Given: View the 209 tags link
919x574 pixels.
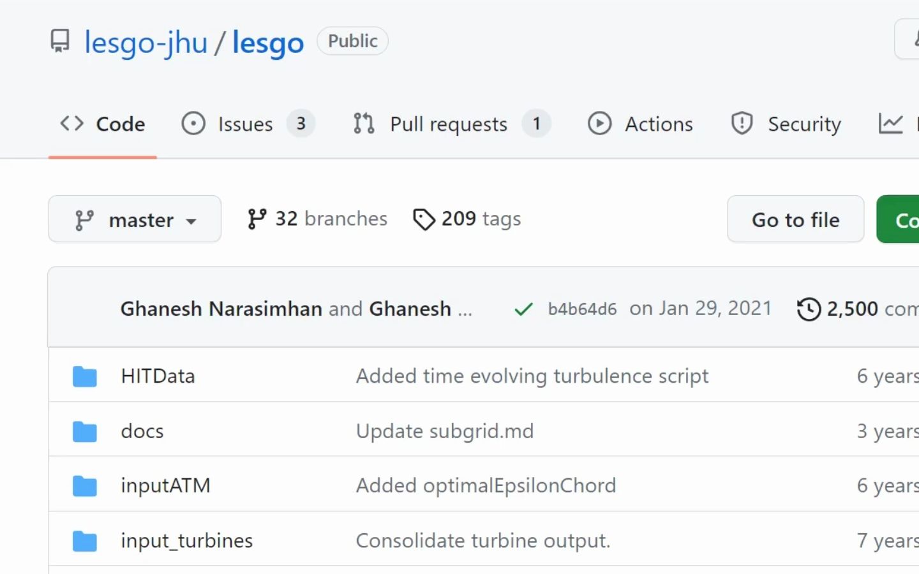Looking at the screenshot, I should point(467,219).
